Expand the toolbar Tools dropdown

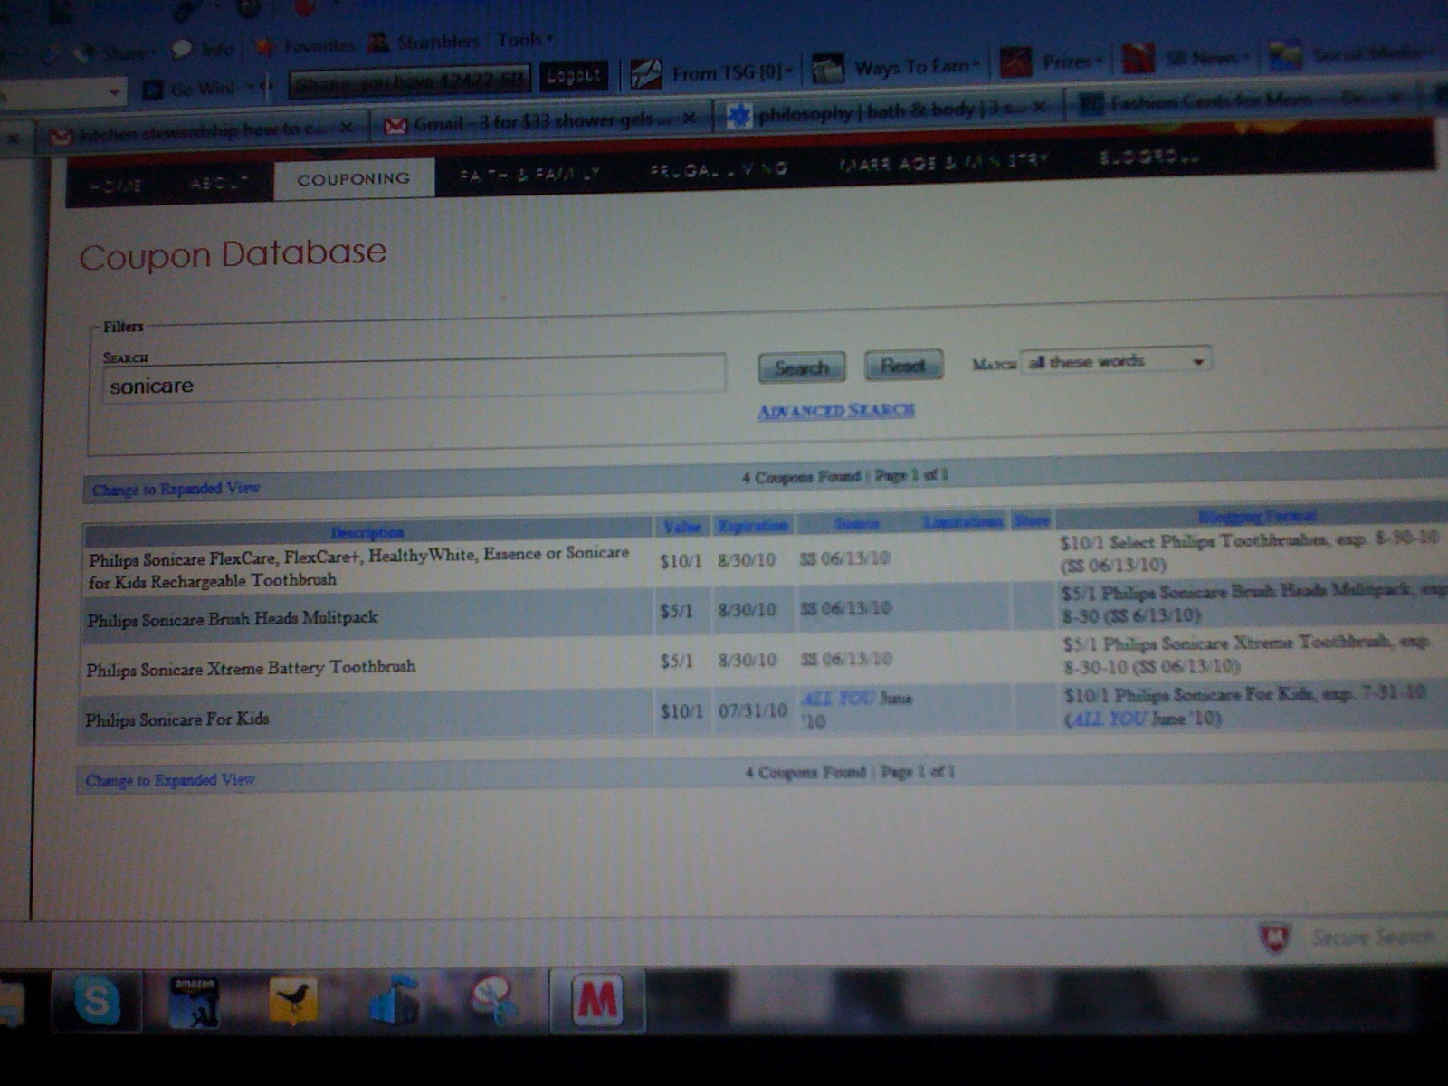coord(550,40)
